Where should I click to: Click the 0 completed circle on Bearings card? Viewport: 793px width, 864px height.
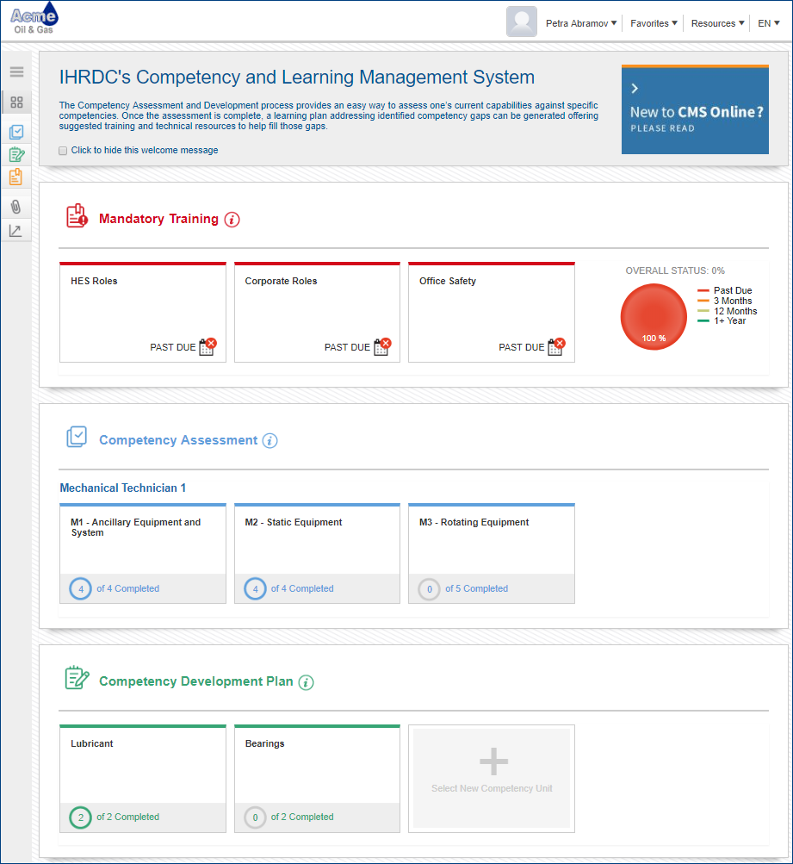(255, 817)
